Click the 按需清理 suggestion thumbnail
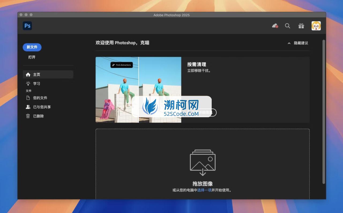The image size is (343, 213). click(x=138, y=90)
